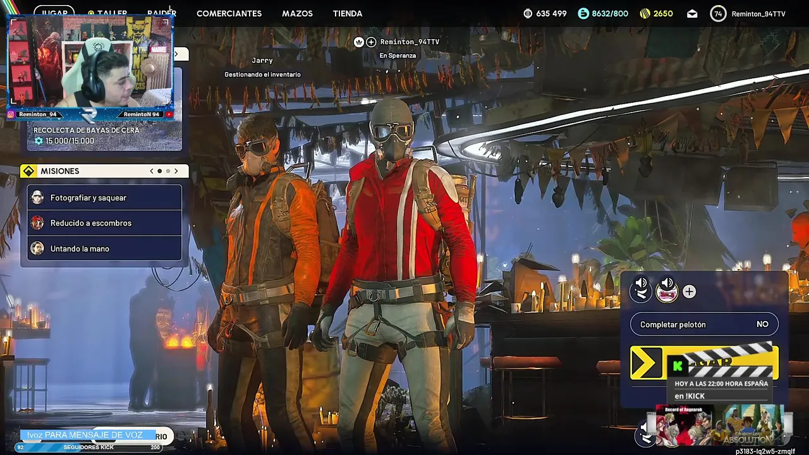This screenshot has height=455, width=809.
Task: Open the mission Reducido a escombros
Action: [x=105, y=223]
